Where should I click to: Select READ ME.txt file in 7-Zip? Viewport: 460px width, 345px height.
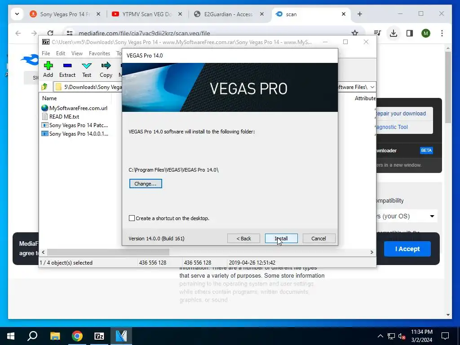(61, 116)
